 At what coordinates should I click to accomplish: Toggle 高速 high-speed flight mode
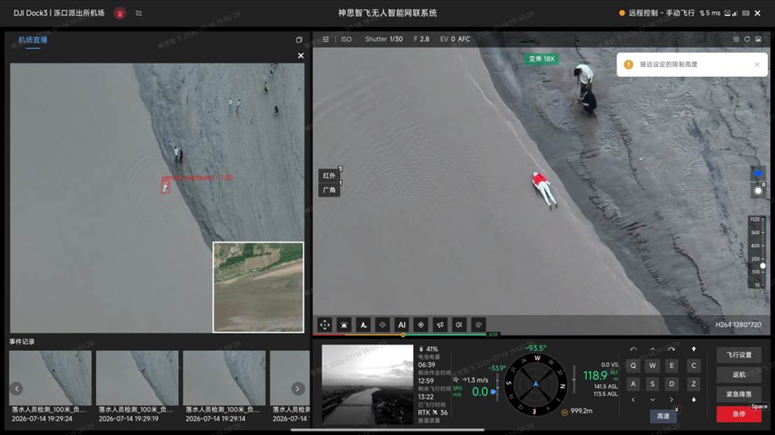[663, 416]
